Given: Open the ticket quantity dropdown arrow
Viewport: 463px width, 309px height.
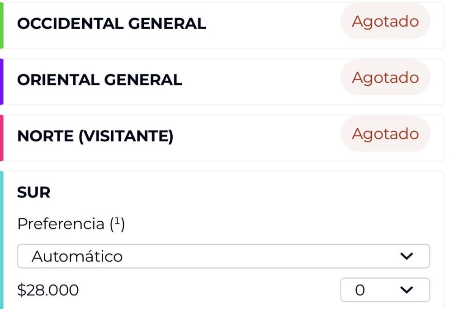Looking at the screenshot, I should coord(406,290).
